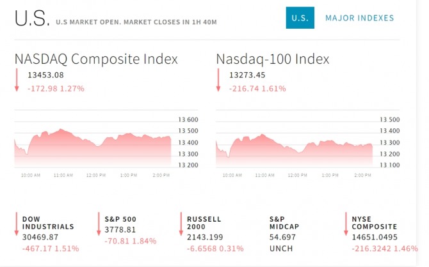The width and height of the screenshot is (429, 267).
Task: Click the Nasdaq-100 change -216.74 1.61%
Action: coord(257,88)
